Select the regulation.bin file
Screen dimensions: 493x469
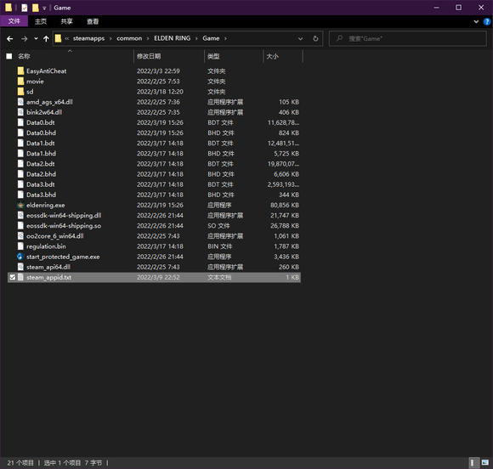(46, 246)
